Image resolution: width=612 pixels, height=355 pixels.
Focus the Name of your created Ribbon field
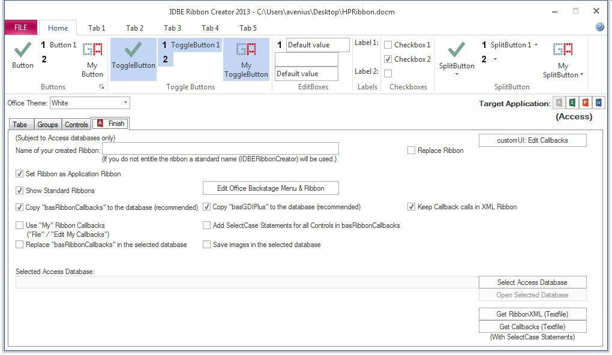pos(221,149)
